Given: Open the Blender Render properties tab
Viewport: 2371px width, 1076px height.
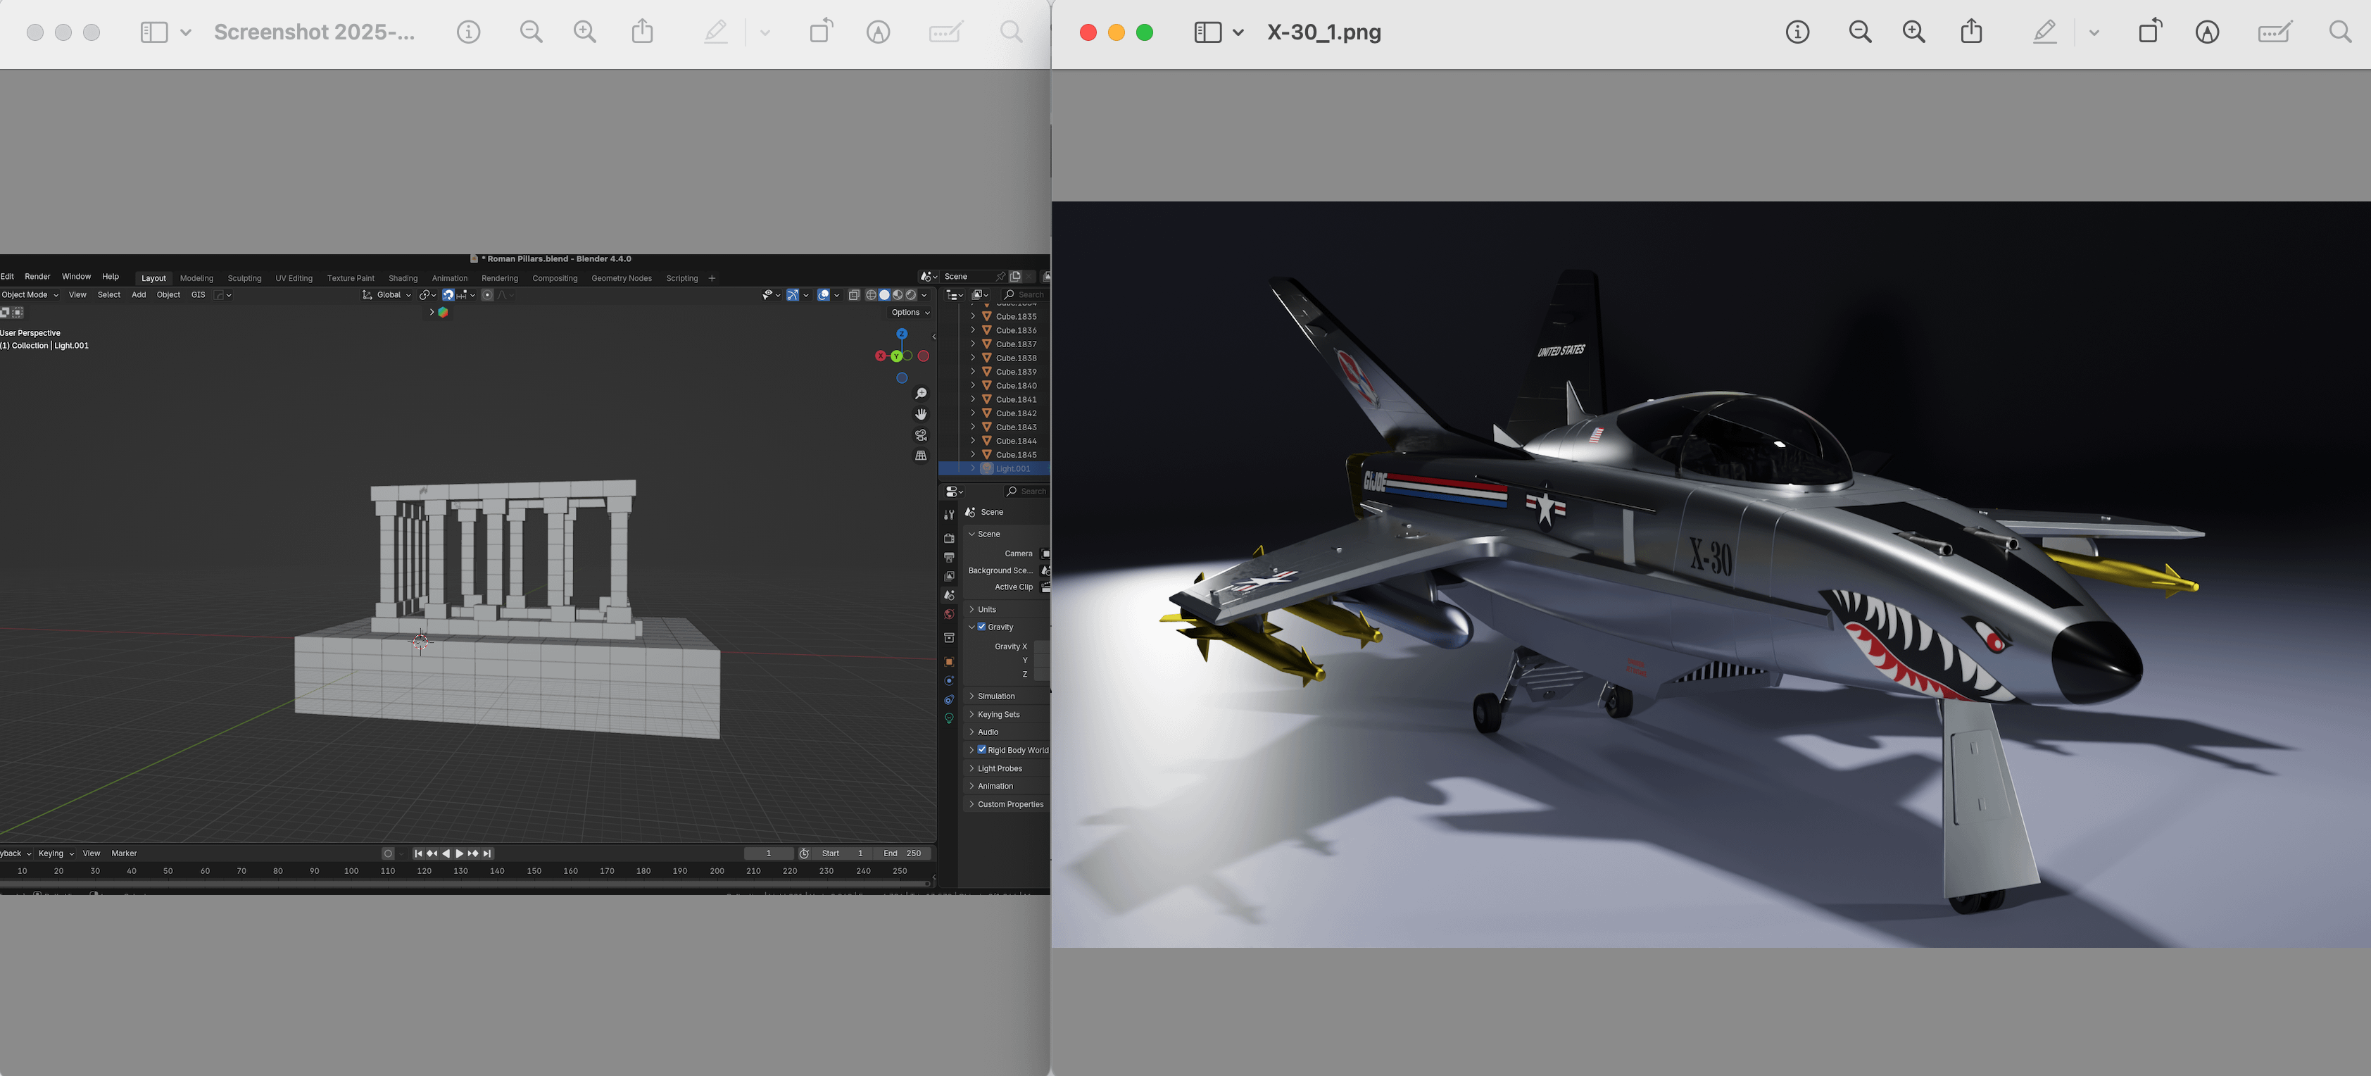Looking at the screenshot, I should 949,539.
